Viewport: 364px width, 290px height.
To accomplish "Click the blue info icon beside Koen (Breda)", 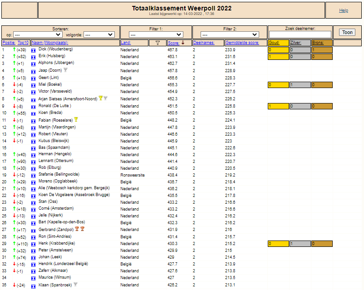I will click(x=34, y=113).
